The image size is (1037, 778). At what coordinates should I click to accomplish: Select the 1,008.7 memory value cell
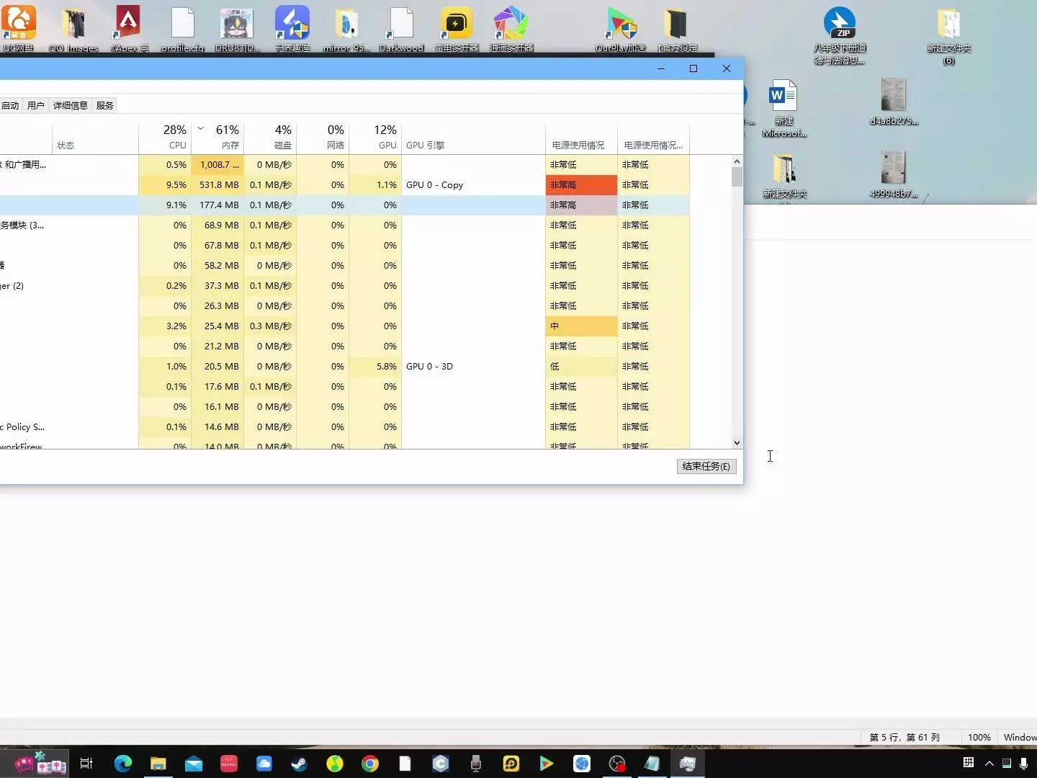click(217, 164)
